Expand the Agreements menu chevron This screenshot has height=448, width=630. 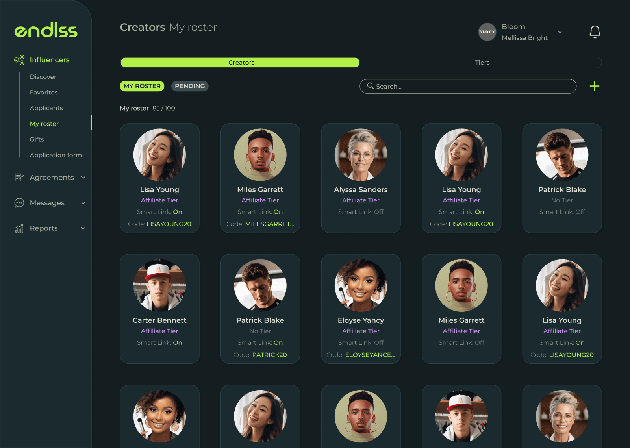tap(83, 178)
